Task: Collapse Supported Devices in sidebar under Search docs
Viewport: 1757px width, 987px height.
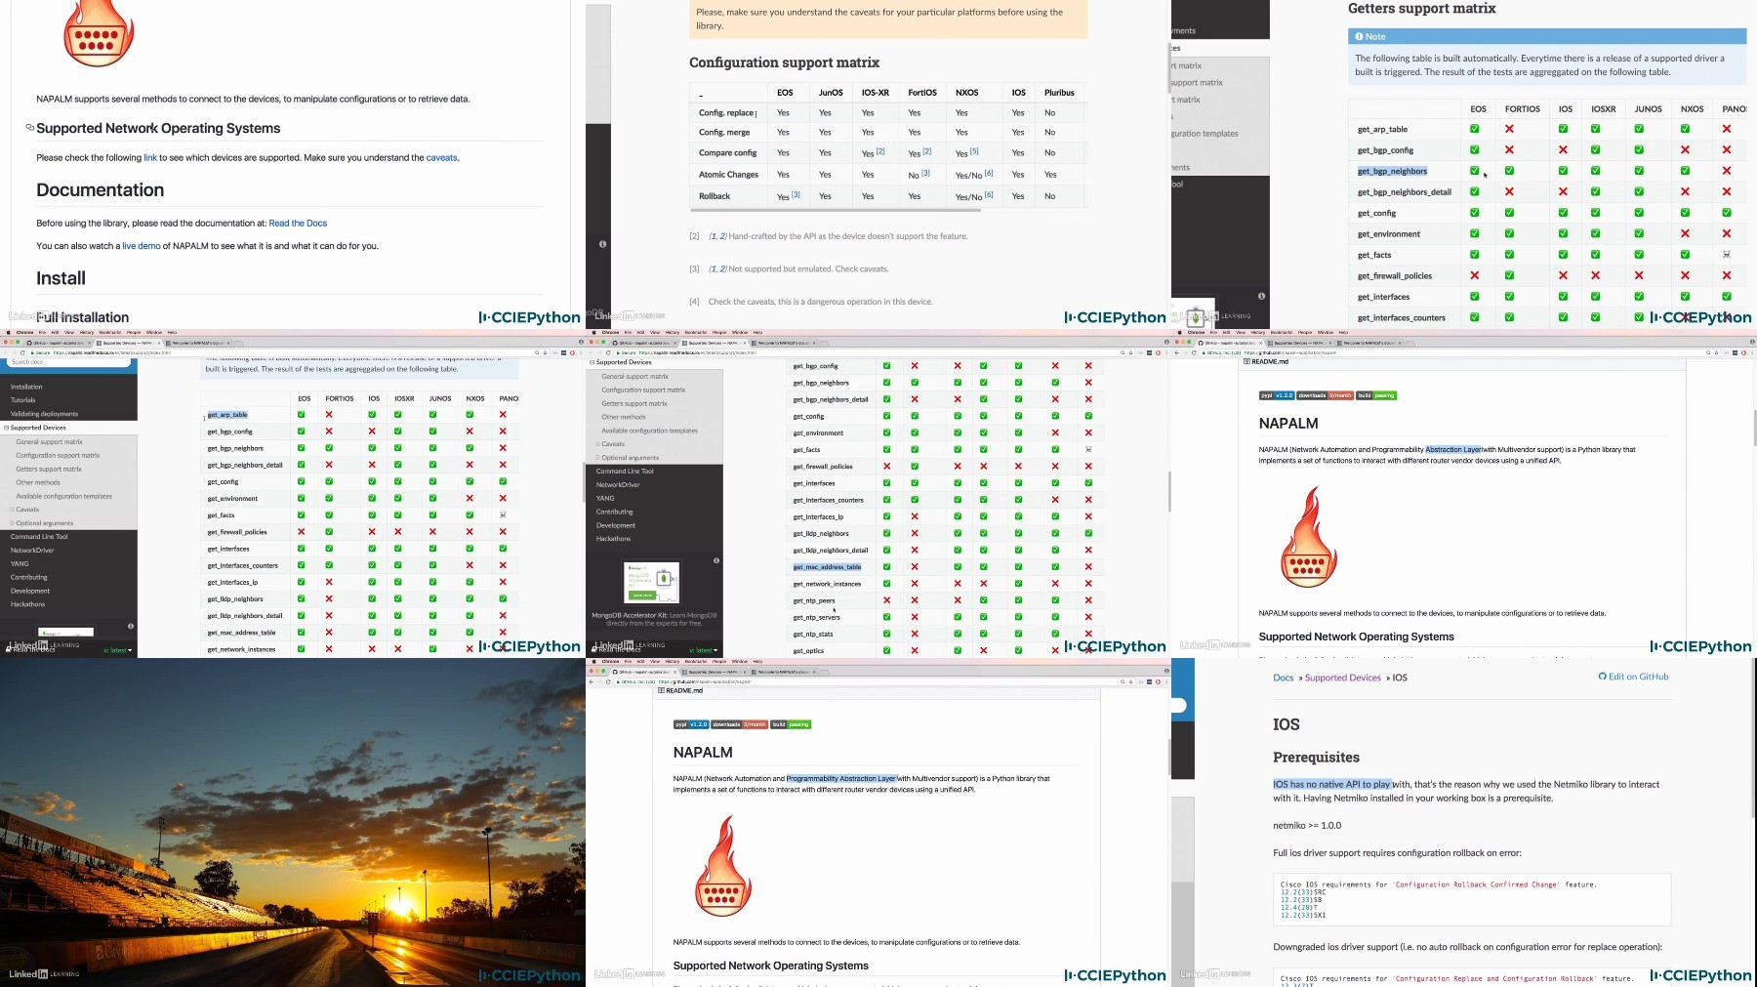Action: (7, 428)
